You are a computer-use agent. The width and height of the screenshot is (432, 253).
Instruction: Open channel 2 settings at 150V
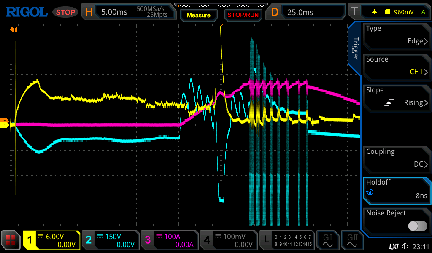pyautogui.click(x=110, y=241)
